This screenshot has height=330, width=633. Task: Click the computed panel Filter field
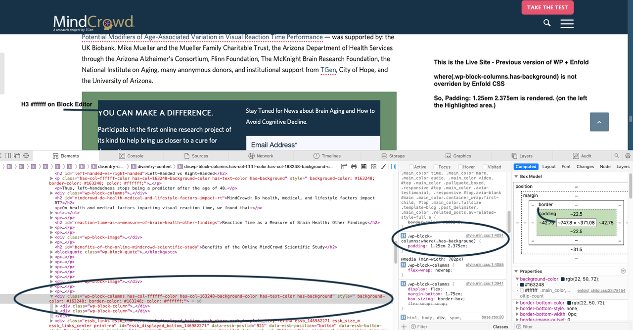tap(574, 327)
